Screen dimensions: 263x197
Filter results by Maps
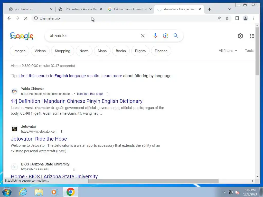tap(102, 51)
